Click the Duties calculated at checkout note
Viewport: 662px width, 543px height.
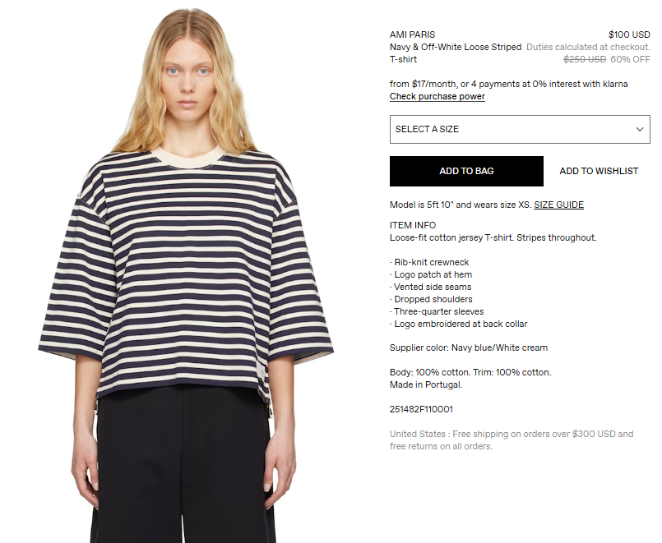pos(588,47)
